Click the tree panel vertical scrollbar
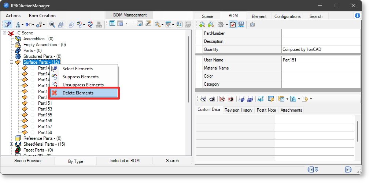Screen dimensions: 373x183 [188, 70]
